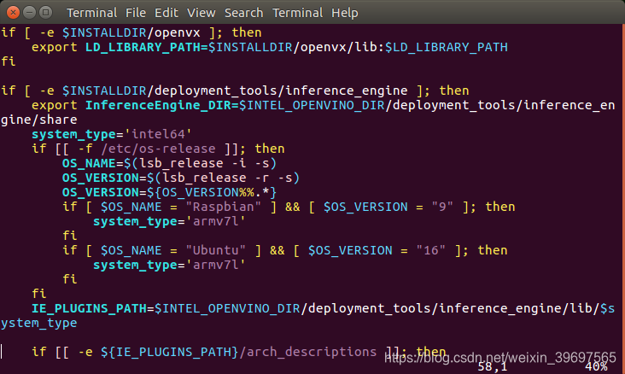Click the "16" version string
Screen dimensions: 625x374
point(430,250)
